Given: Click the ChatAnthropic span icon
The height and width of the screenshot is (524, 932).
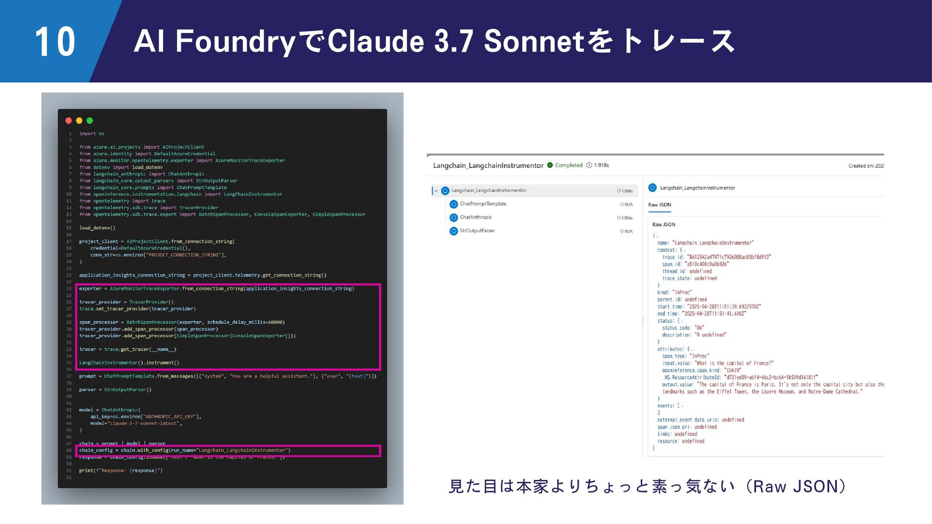Looking at the screenshot, I should (x=454, y=218).
